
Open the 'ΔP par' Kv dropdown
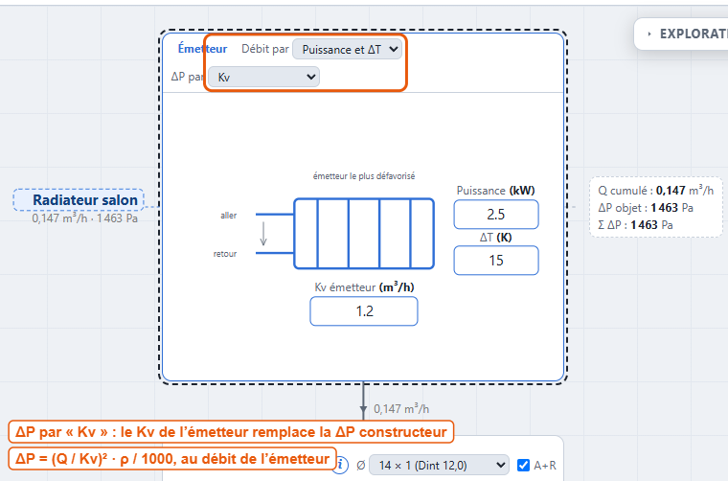pyautogui.click(x=263, y=77)
